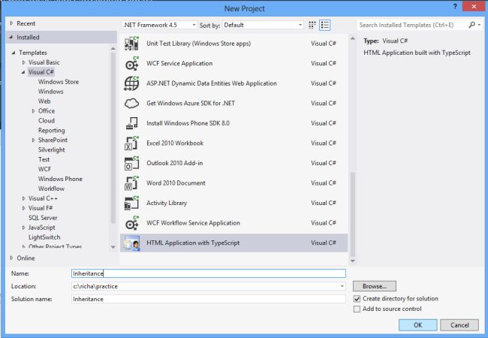Select the Test template category
Viewport: 488px width, 338px height.
coord(44,159)
